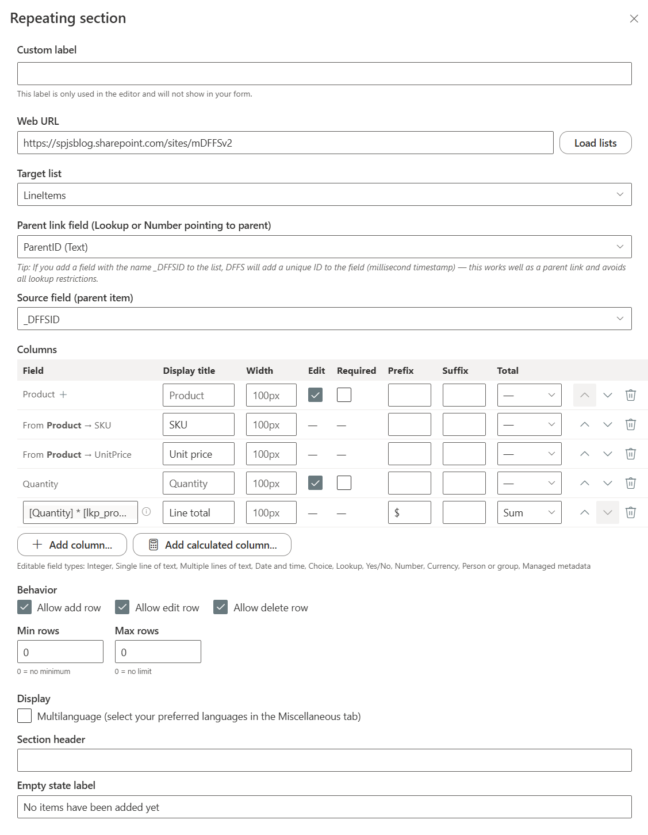Delete the Line total calculated column
The width and height of the screenshot is (648, 835).
coord(631,512)
